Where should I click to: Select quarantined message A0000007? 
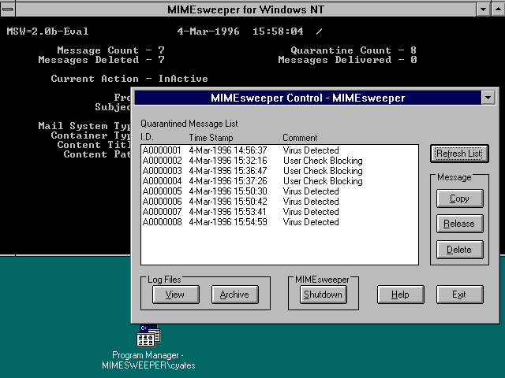[x=279, y=212]
